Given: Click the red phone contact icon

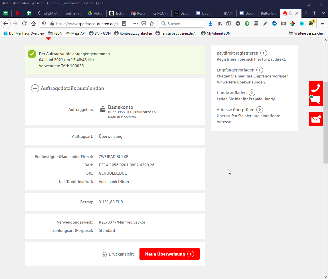Looking at the screenshot, I should point(316,87).
